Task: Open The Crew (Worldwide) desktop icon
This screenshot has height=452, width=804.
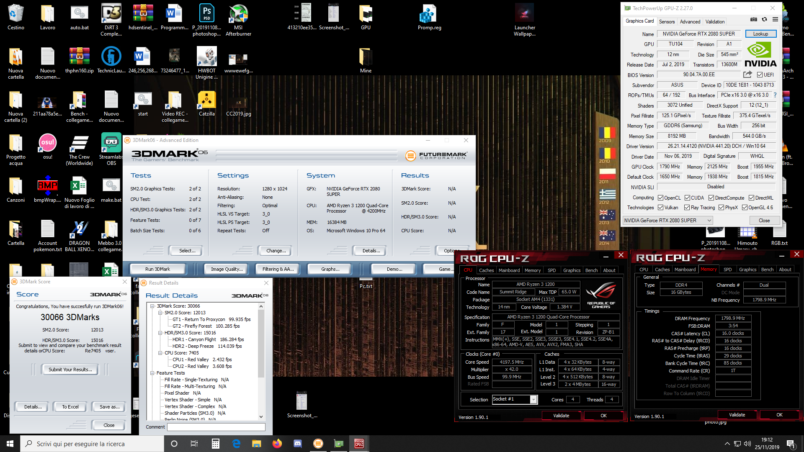Action: point(79,149)
